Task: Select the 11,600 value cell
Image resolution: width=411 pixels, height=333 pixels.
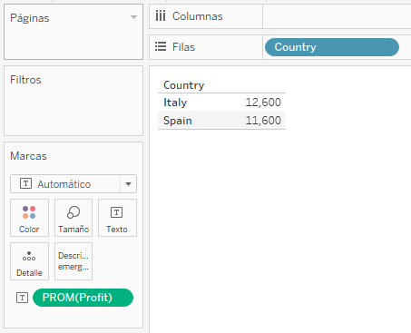Action: (x=263, y=121)
